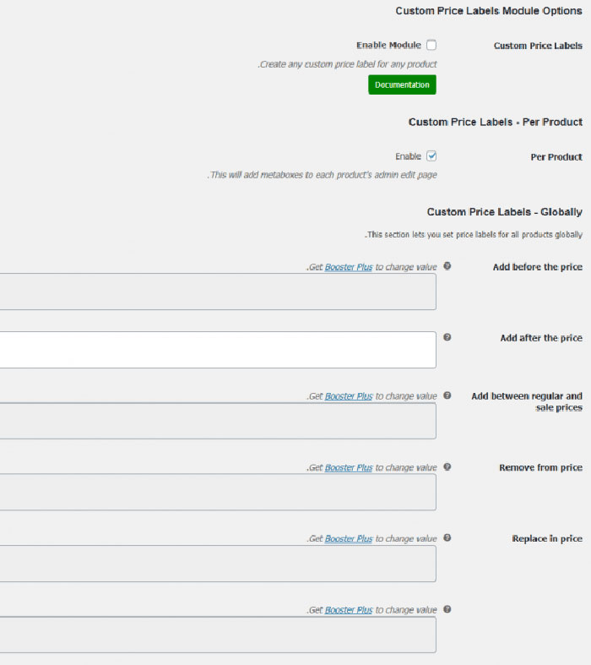Image resolution: width=591 pixels, height=665 pixels.
Task: Focus the Add after the price text field
Action: pyautogui.click(x=218, y=350)
